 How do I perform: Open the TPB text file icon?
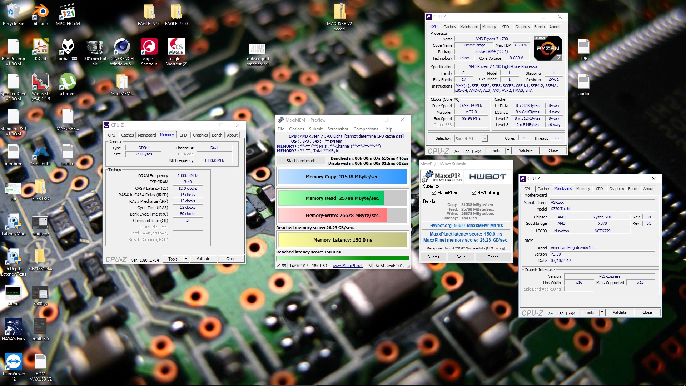coord(583,50)
